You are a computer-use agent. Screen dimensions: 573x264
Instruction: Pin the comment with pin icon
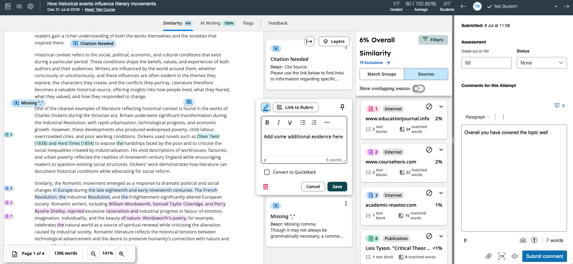pos(342,107)
